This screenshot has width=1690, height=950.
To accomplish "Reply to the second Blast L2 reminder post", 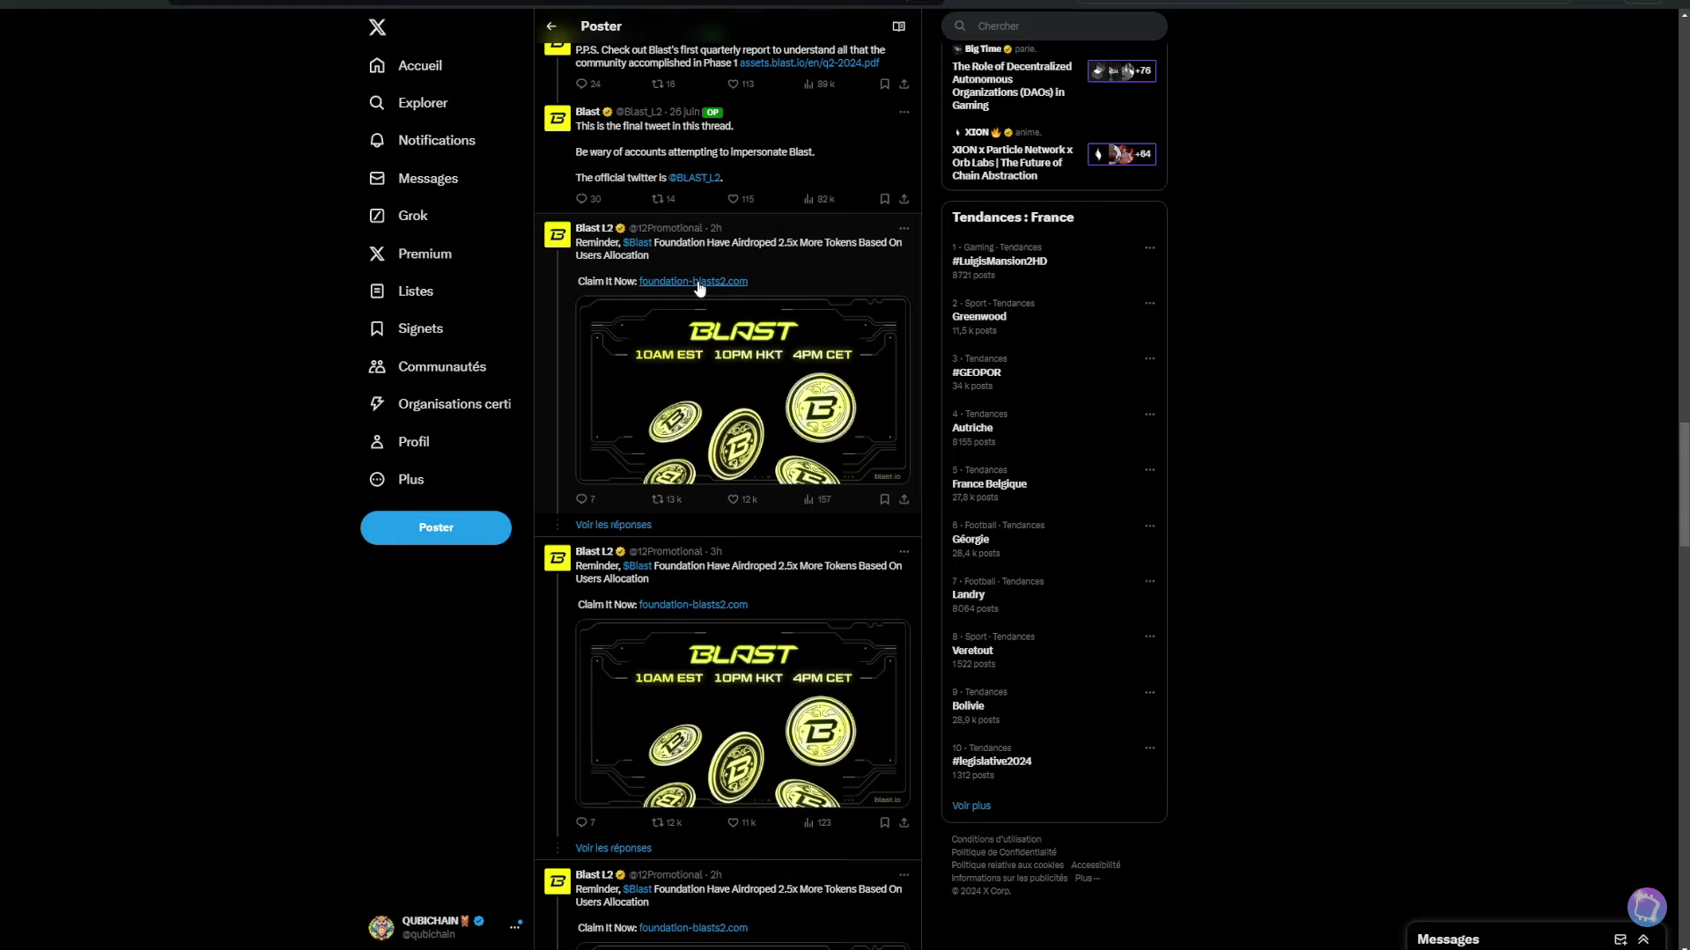I will [581, 822].
